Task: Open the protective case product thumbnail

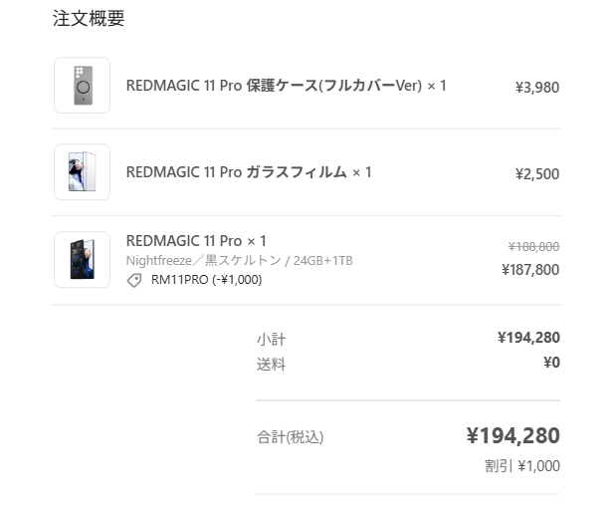Action: pos(82,86)
